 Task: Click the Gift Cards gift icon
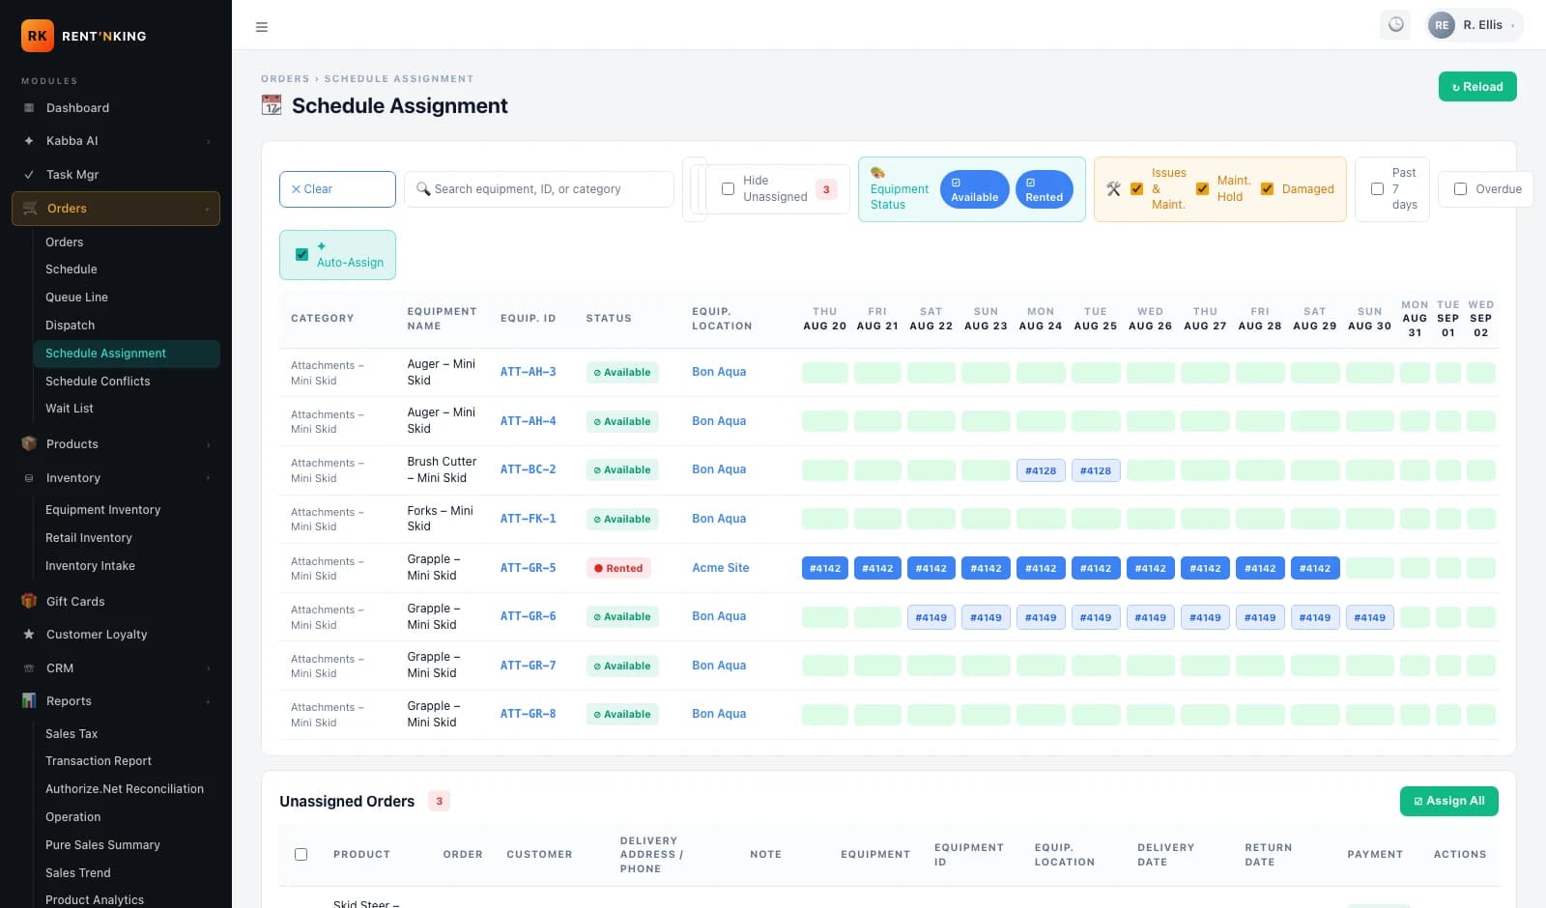coord(29,602)
